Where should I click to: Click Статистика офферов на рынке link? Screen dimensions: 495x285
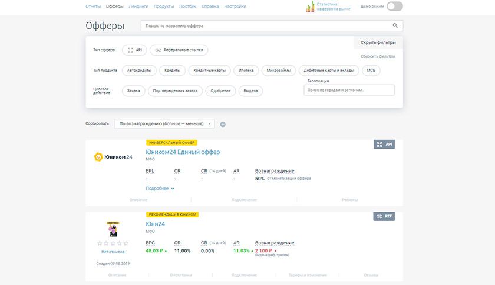[334, 6]
